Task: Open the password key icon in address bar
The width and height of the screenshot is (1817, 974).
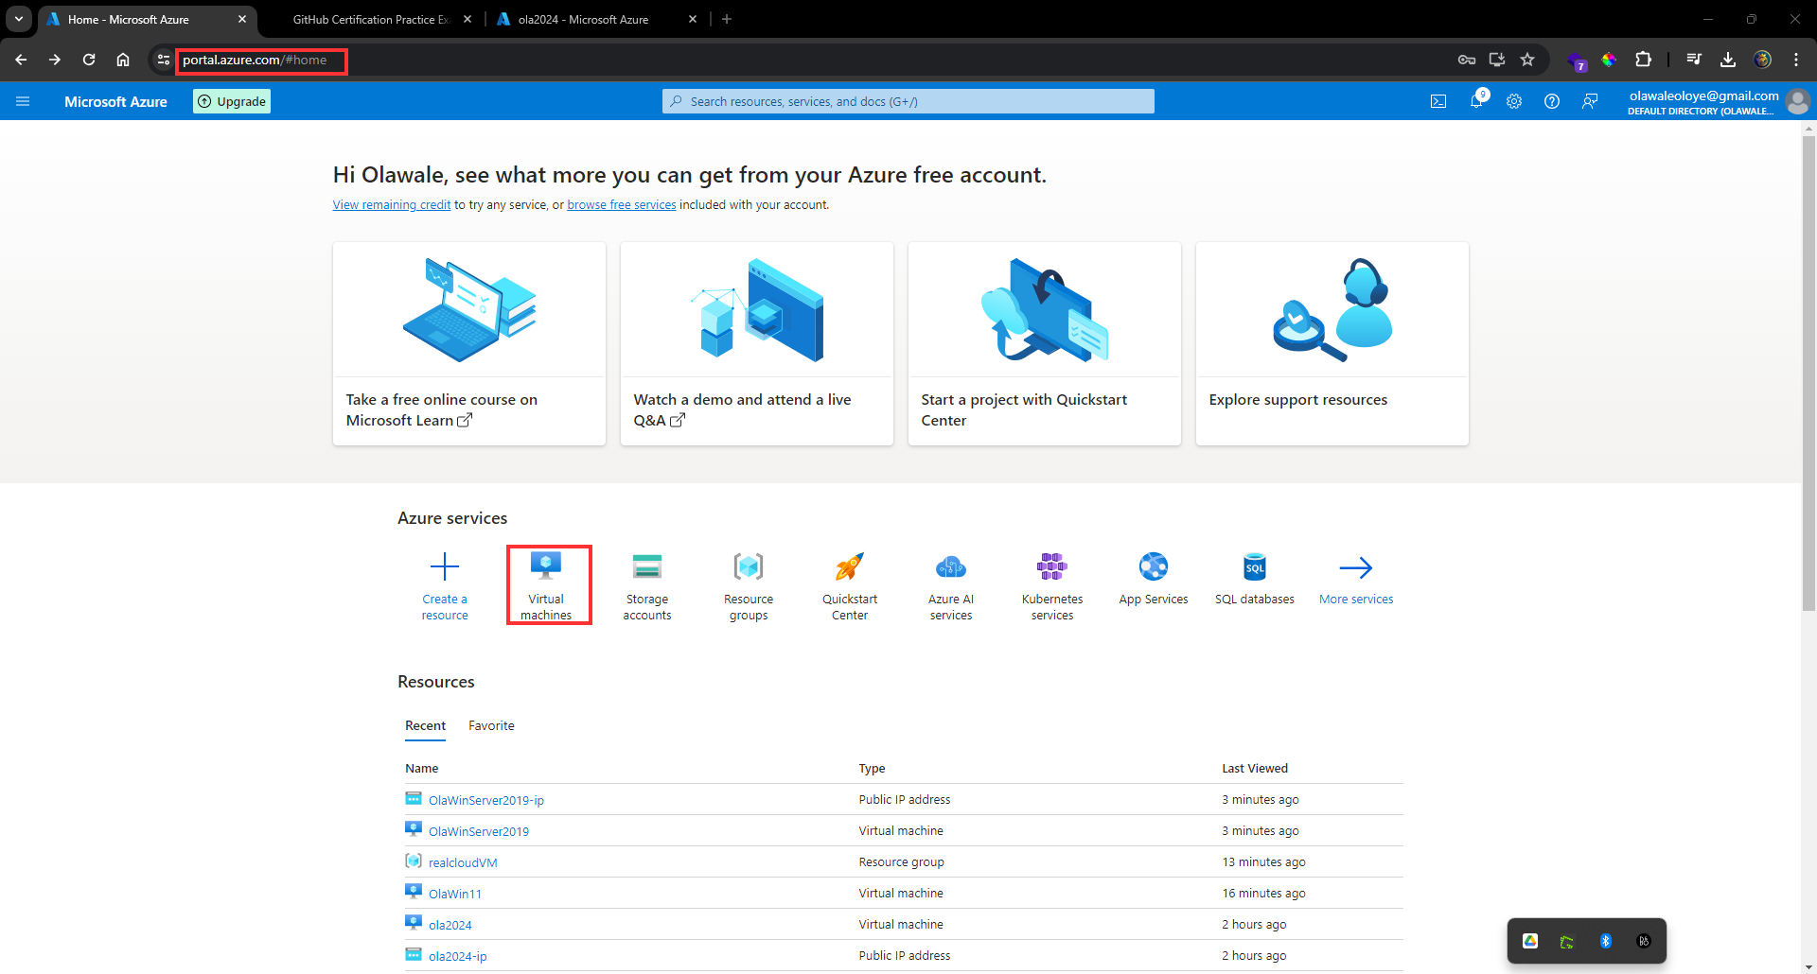Action: click(1467, 60)
